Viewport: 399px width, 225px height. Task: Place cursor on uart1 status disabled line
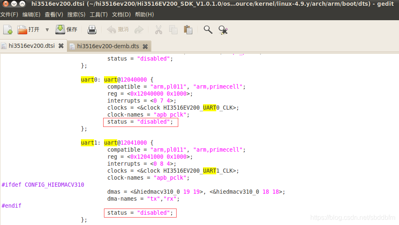140,213
